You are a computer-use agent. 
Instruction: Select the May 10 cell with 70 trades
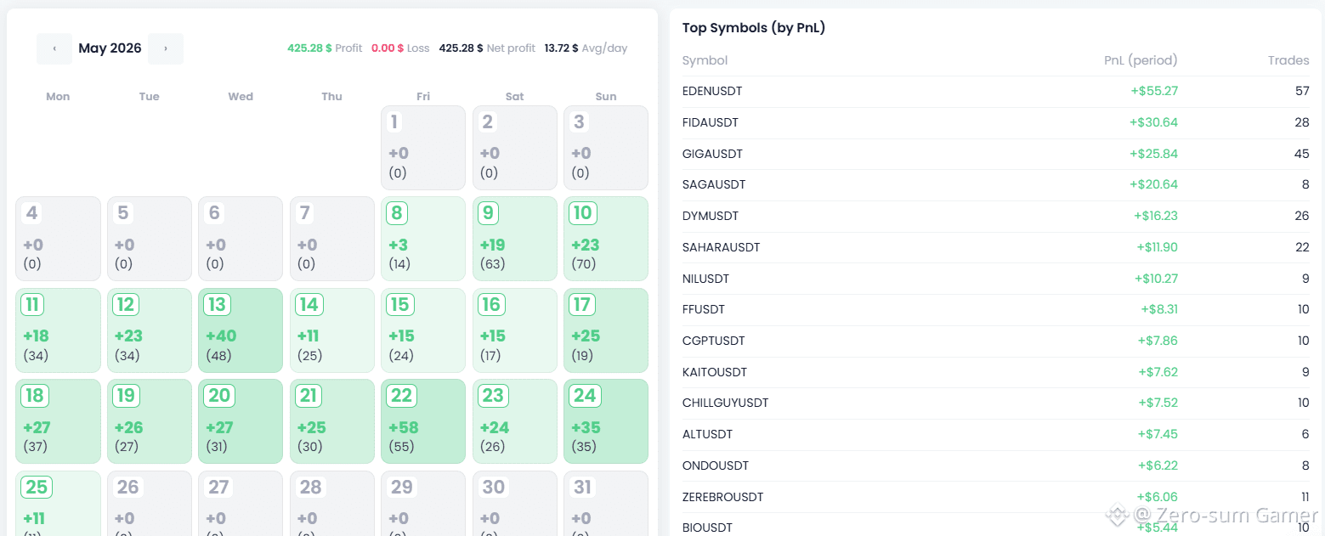(x=606, y=239)
